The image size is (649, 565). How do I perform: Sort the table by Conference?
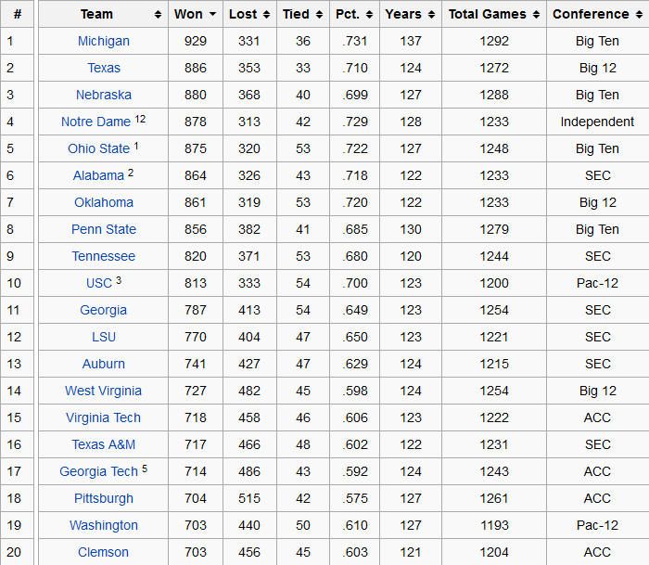click(x=596, y=14)
